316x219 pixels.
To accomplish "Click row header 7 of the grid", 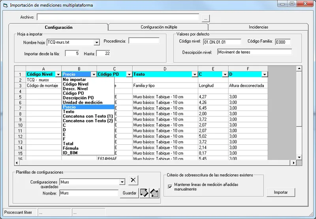I will tap(20, 108).
